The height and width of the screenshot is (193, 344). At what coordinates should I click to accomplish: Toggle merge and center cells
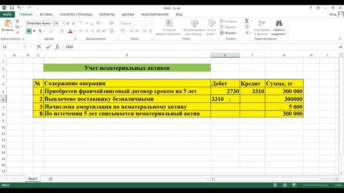(x=112, y=31)
